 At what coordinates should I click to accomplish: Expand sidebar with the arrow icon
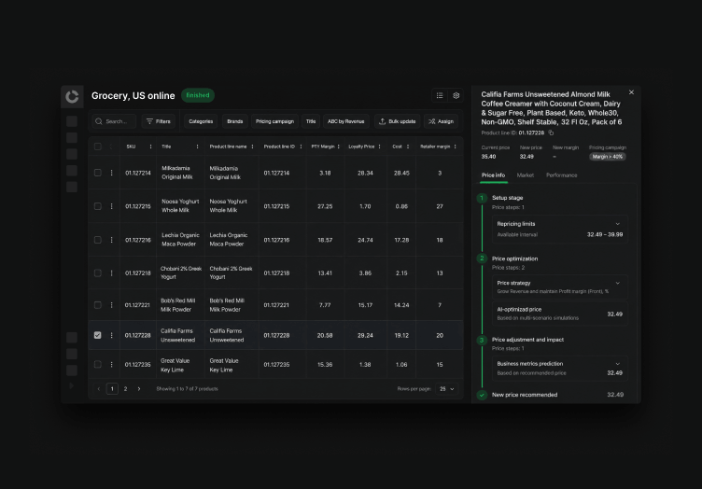[71, 385]
